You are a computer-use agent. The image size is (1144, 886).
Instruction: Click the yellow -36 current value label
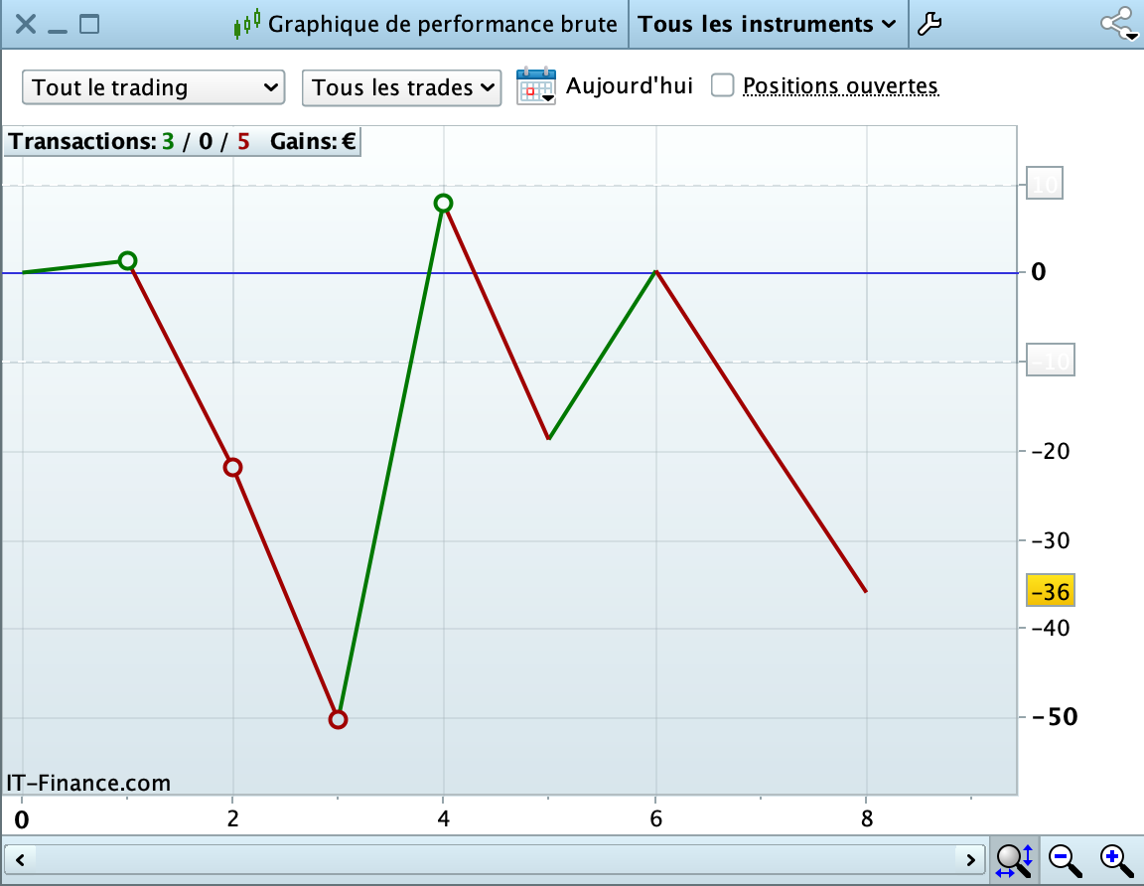click(1051, 591)
